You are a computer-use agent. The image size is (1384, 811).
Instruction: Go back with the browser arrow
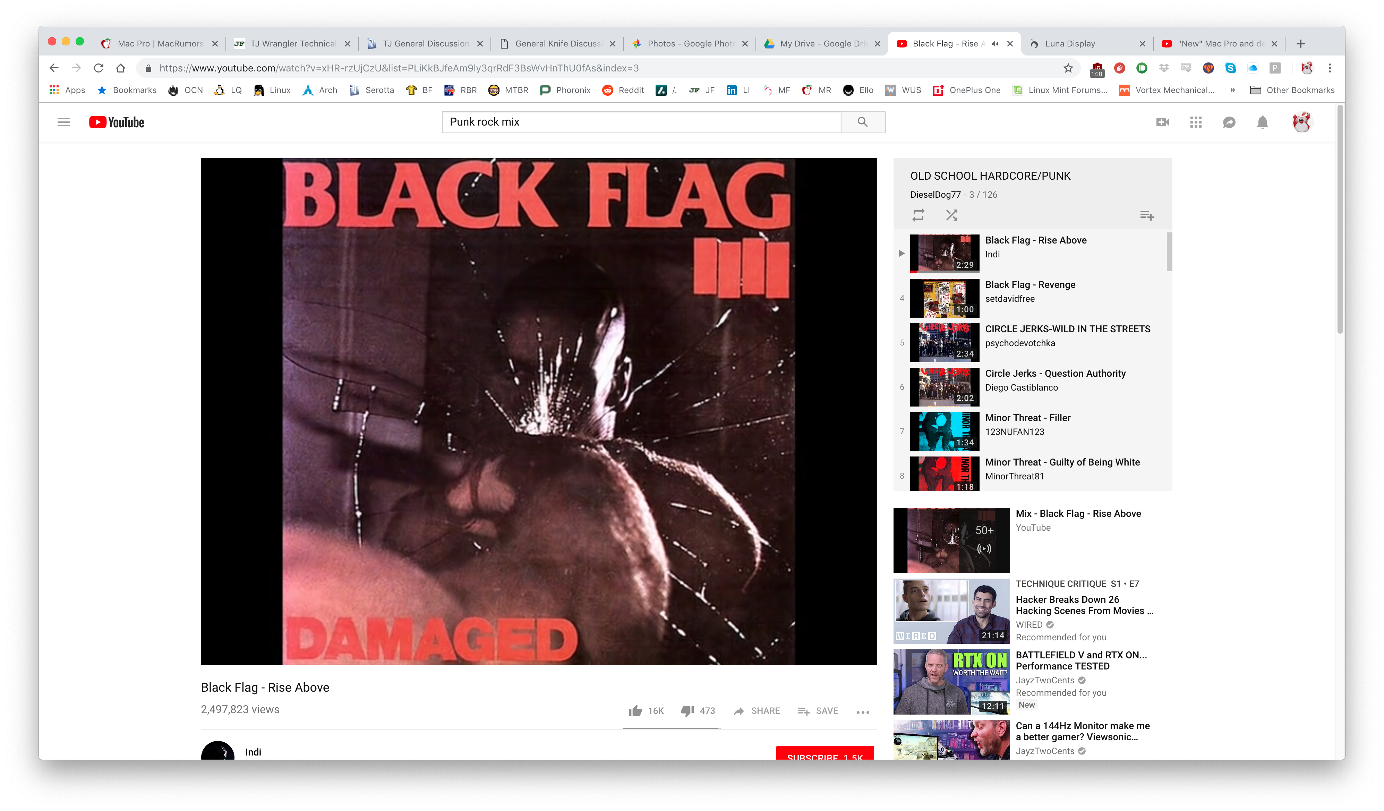pos(54,68)
